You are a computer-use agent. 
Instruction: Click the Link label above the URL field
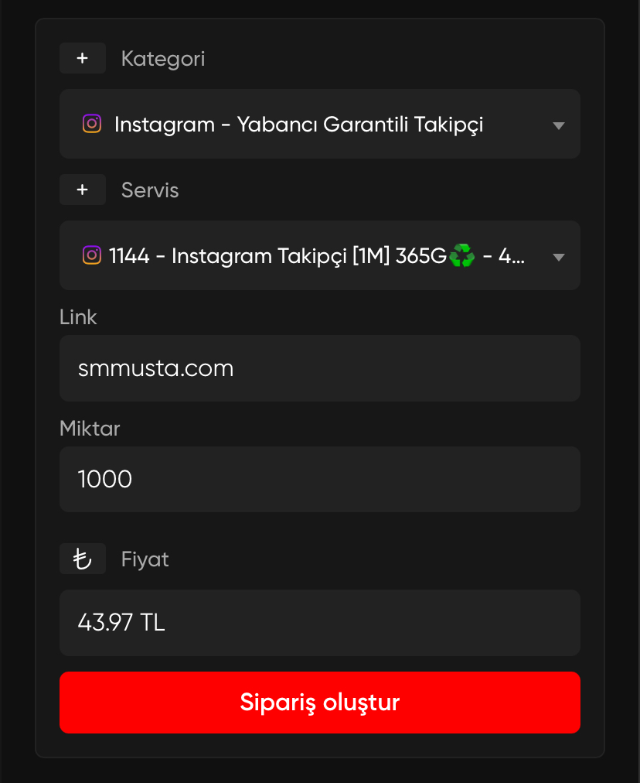78,317
